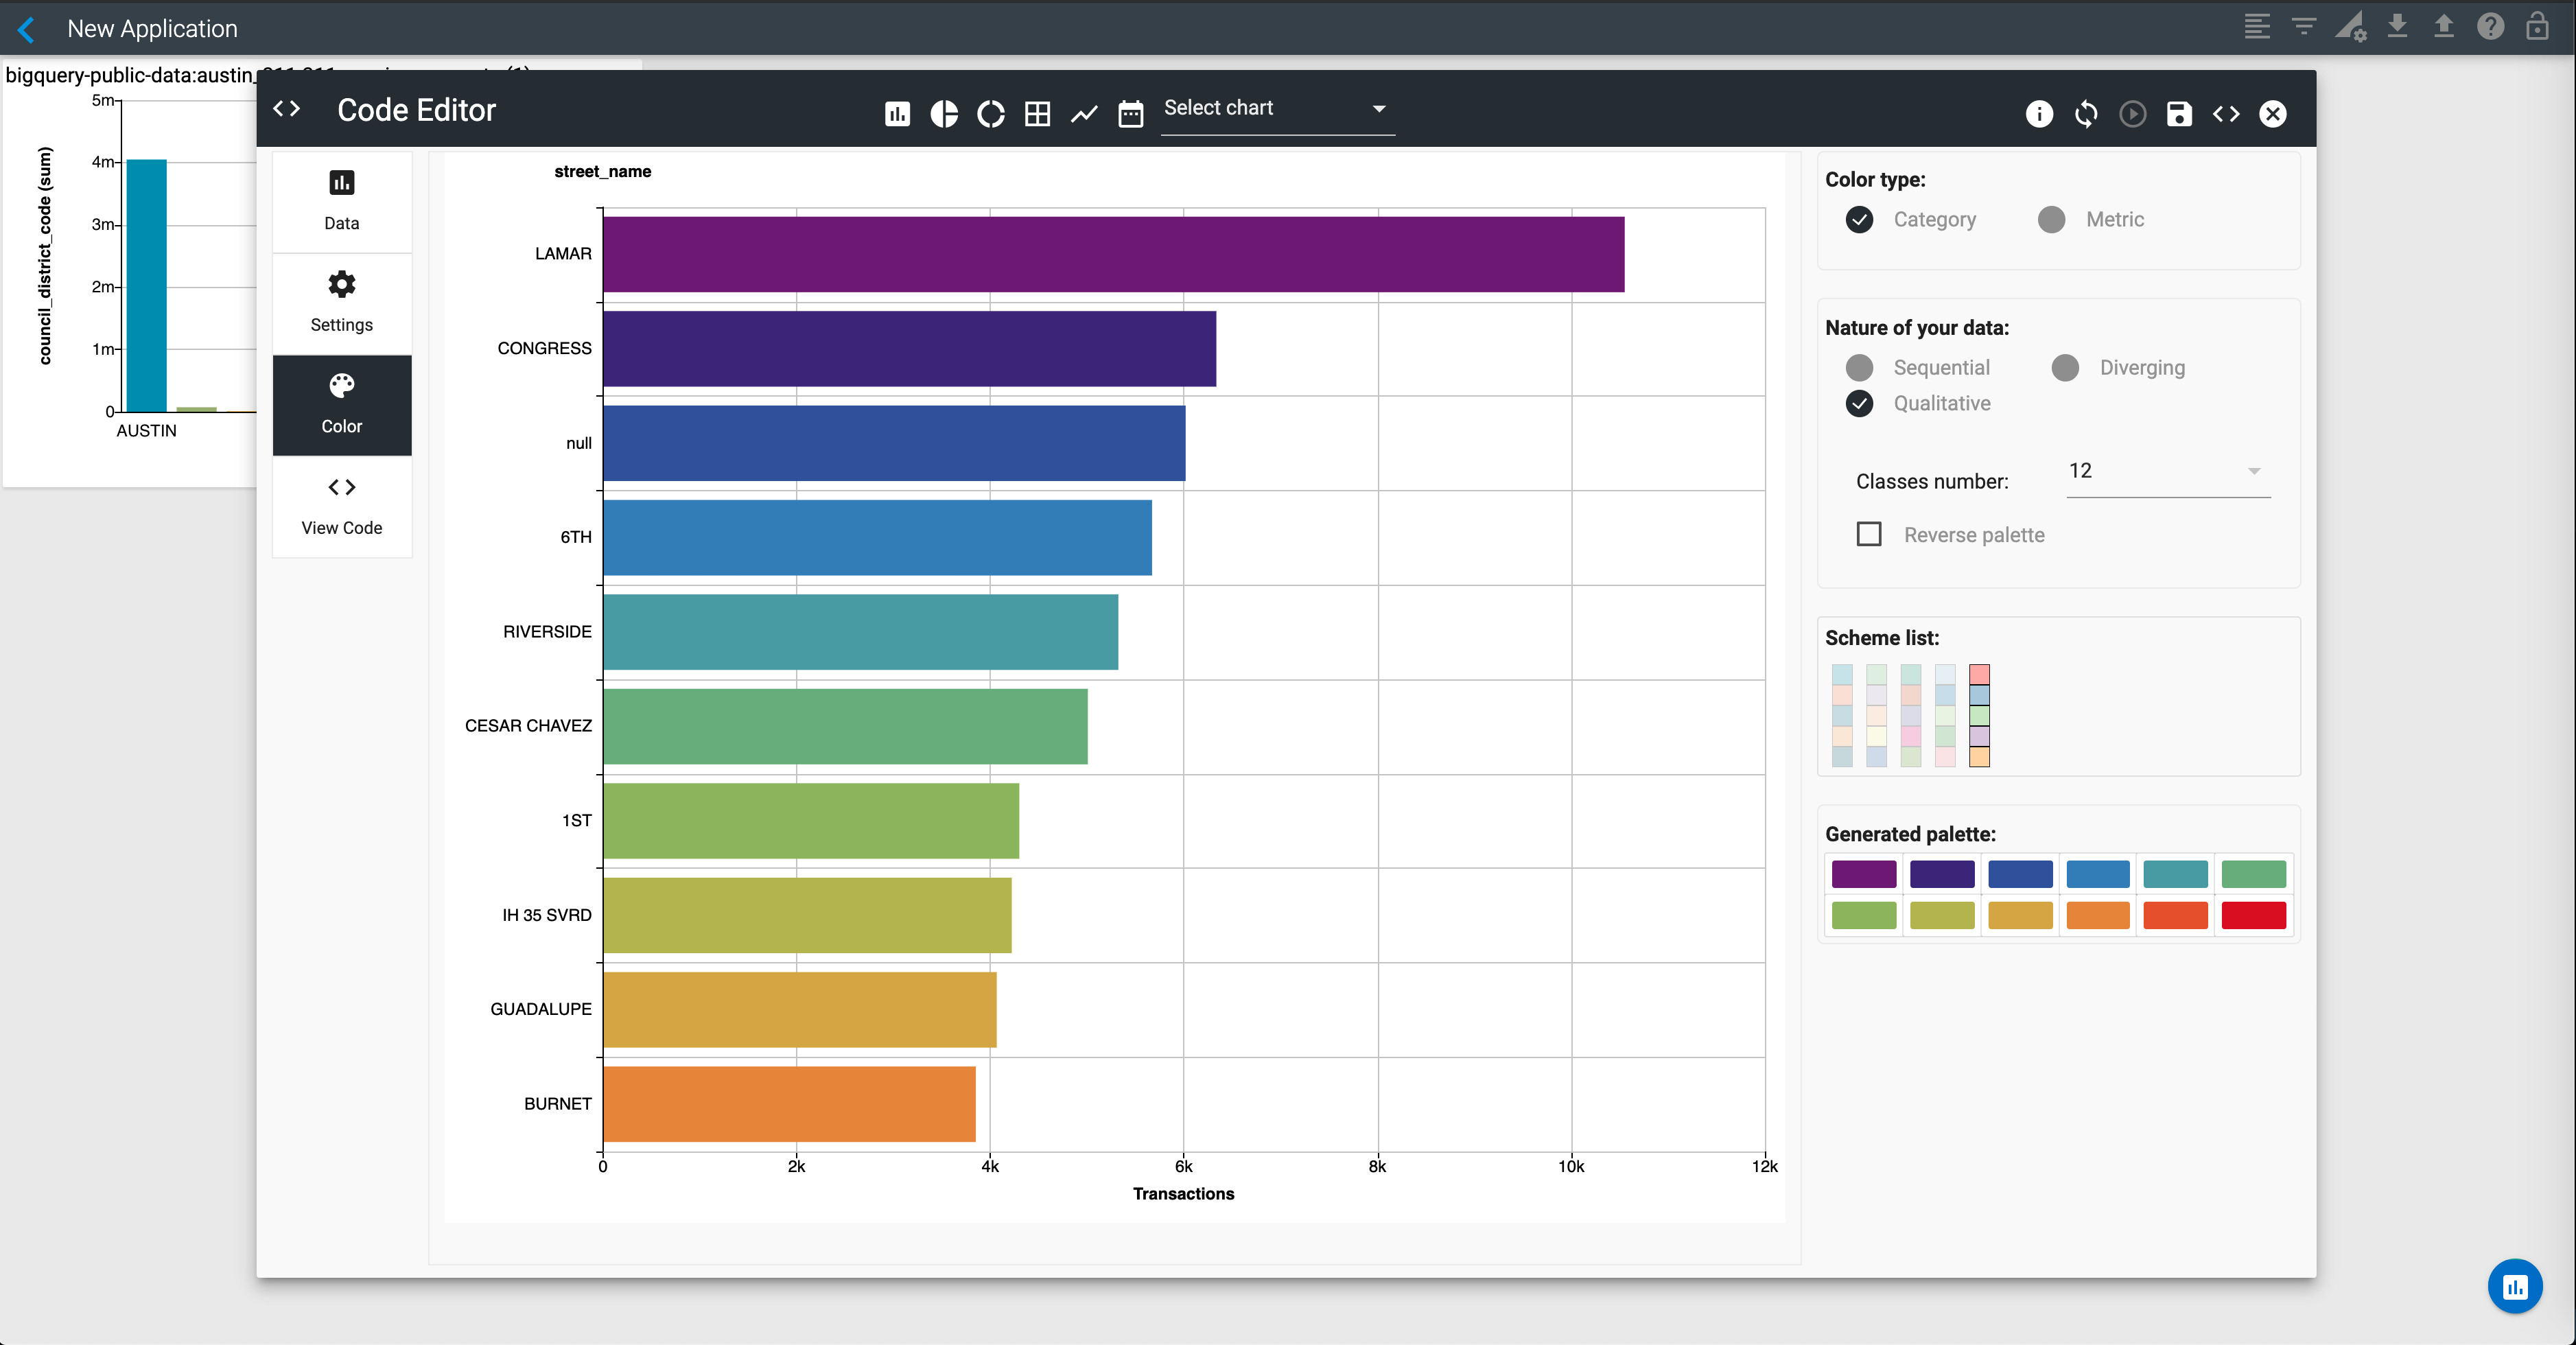
Task: Click the 'IH 35 SVRD' bar label
Action: tap(547, 915)
